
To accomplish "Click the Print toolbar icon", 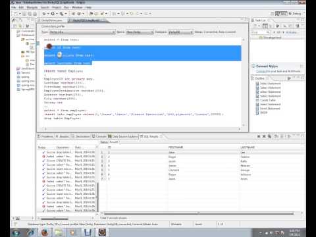I will click(35, 14).
